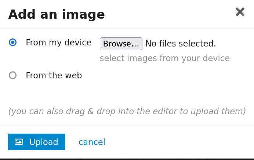The width and height of the screenshot is (254, 160).
Task: Click the "No files selected." text
Action: 181,44
